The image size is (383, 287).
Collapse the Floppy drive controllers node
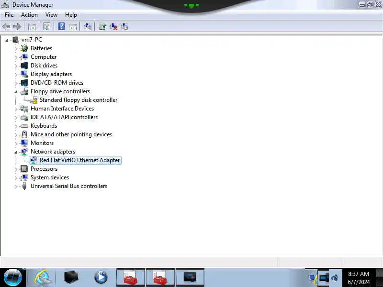pos(16,92)
